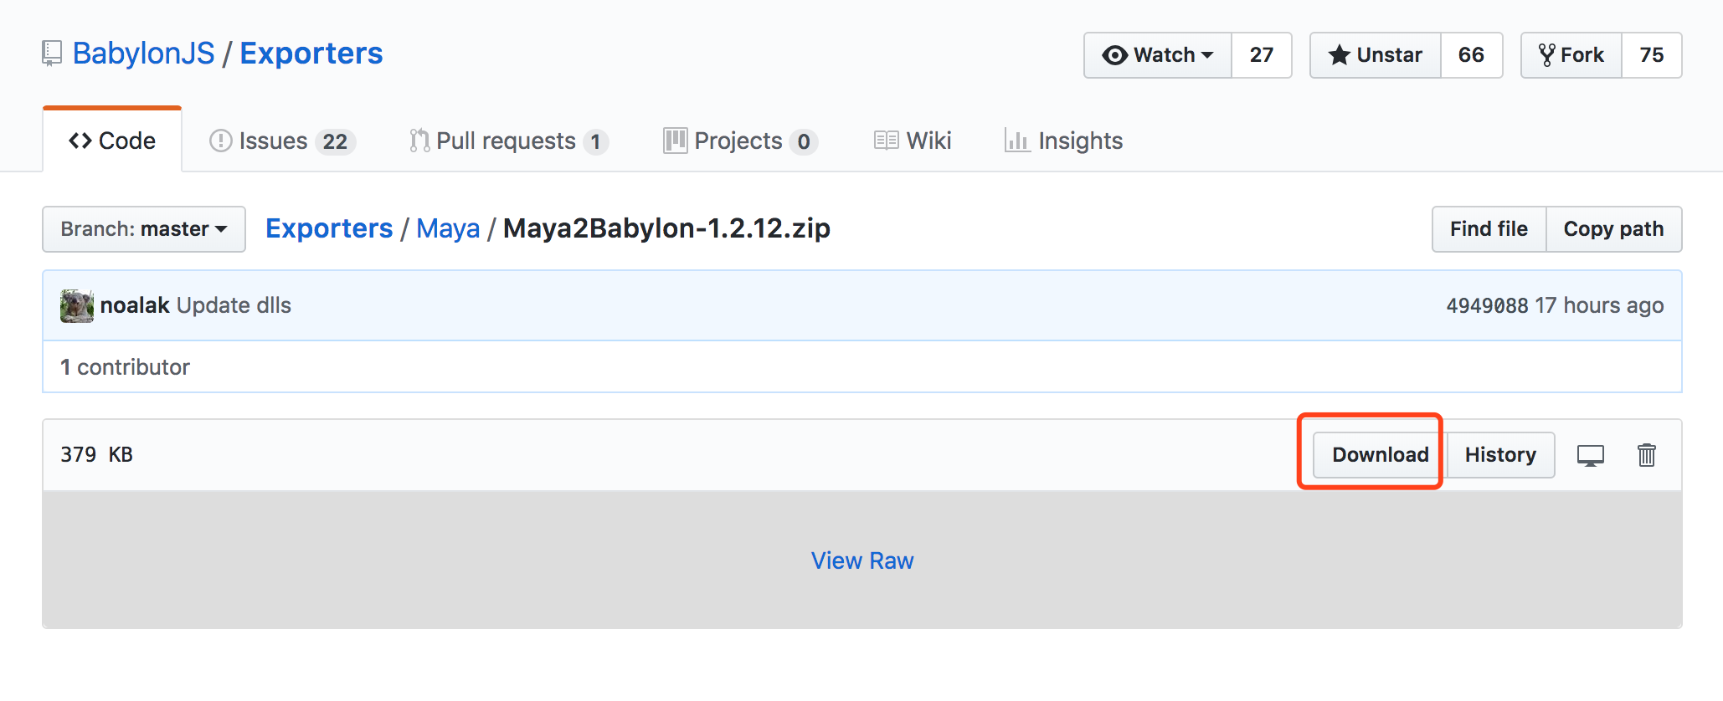The height and width of the screenshot is (701, 1723).
Task: Unstar the Exporters repository
Action: pyautogui.click(x=1376, y=55)
